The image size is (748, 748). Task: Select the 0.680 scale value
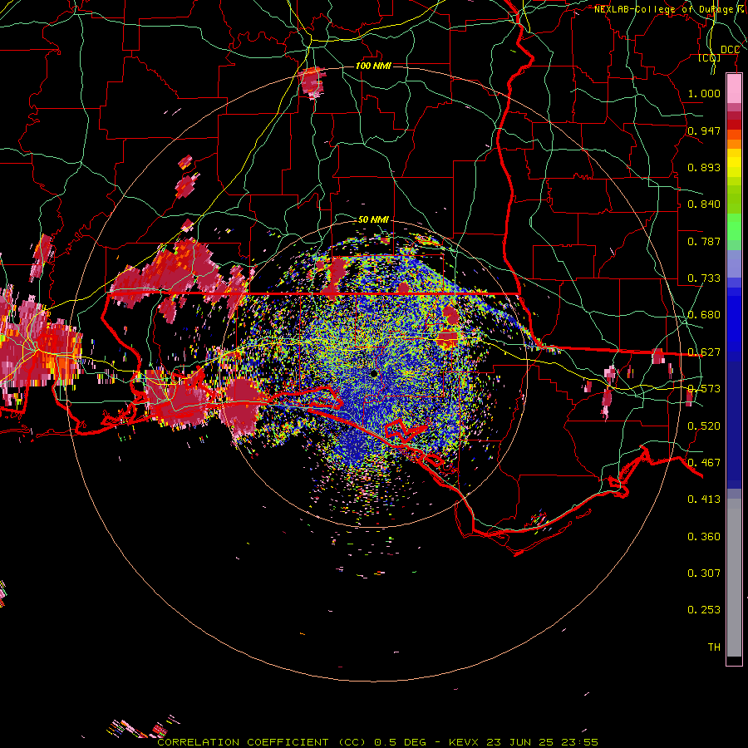coord(704,315)
